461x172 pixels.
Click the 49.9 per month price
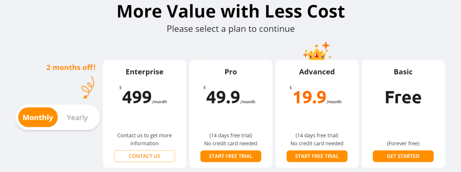pos(223,97)
